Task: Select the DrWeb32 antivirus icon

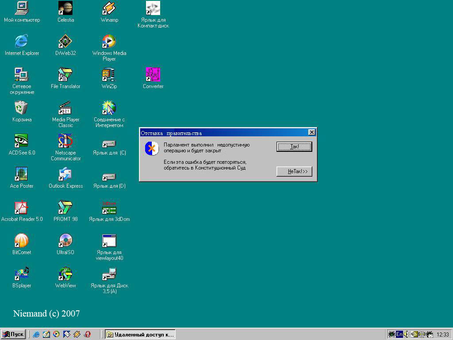Action: point(65,42)
